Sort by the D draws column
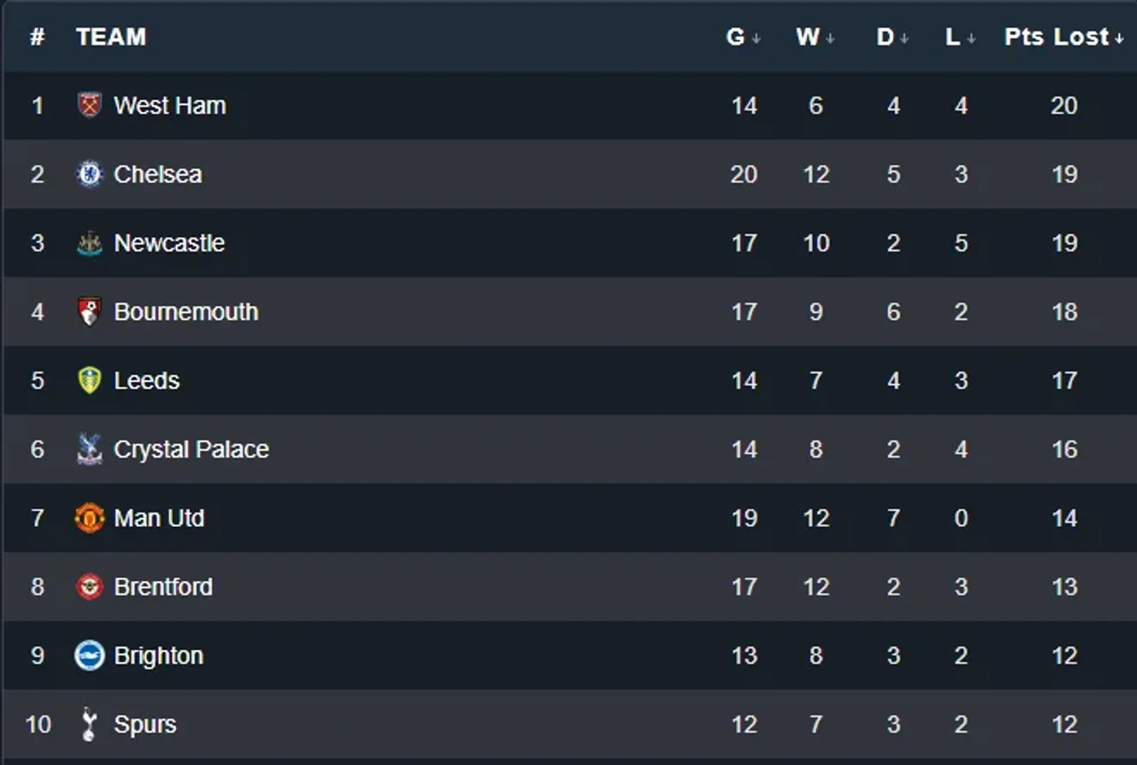This screenshot has height=765, width=1137. [892, 37]
